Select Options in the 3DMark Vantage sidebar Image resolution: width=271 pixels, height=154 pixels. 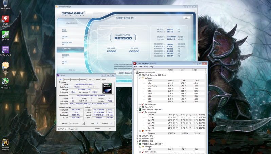click(x=70, y=37)
